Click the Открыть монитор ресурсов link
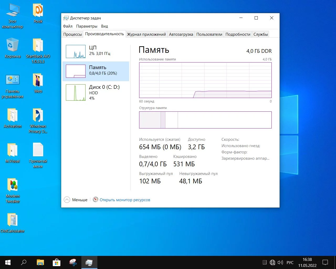Image resolution: width=336 pixels, height=269 pixels. 125,200
